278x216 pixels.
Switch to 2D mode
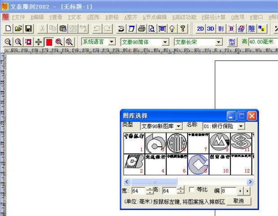click(200, 29)
